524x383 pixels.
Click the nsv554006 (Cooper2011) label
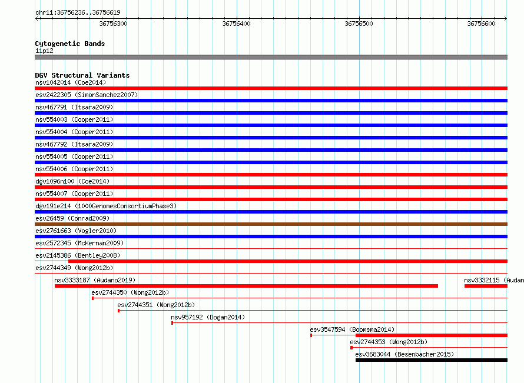(x=74, y=169)
